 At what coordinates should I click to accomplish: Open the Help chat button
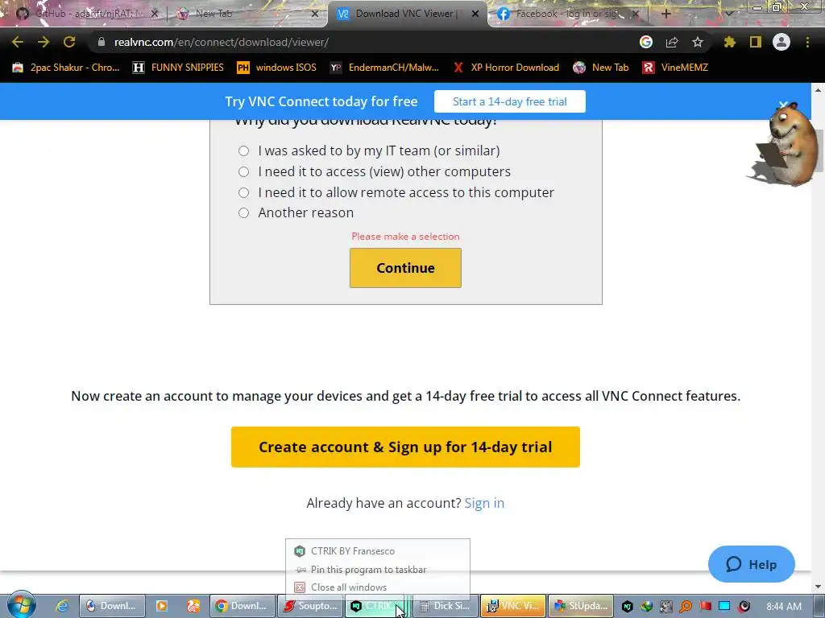tap(752, 564)
